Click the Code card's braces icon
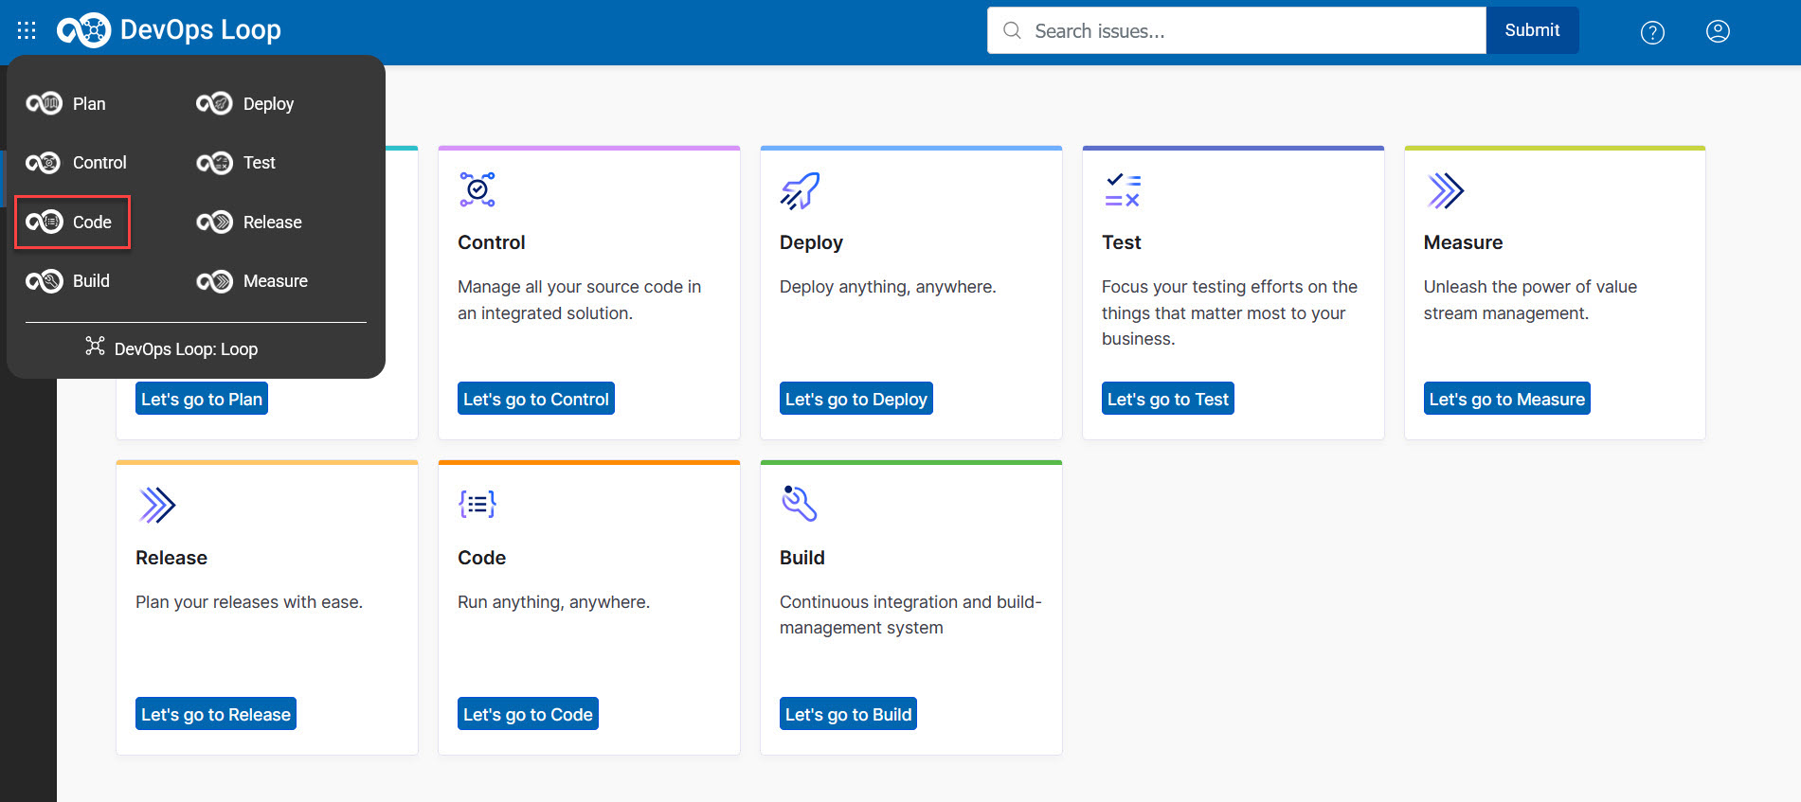 click(477, 504)
